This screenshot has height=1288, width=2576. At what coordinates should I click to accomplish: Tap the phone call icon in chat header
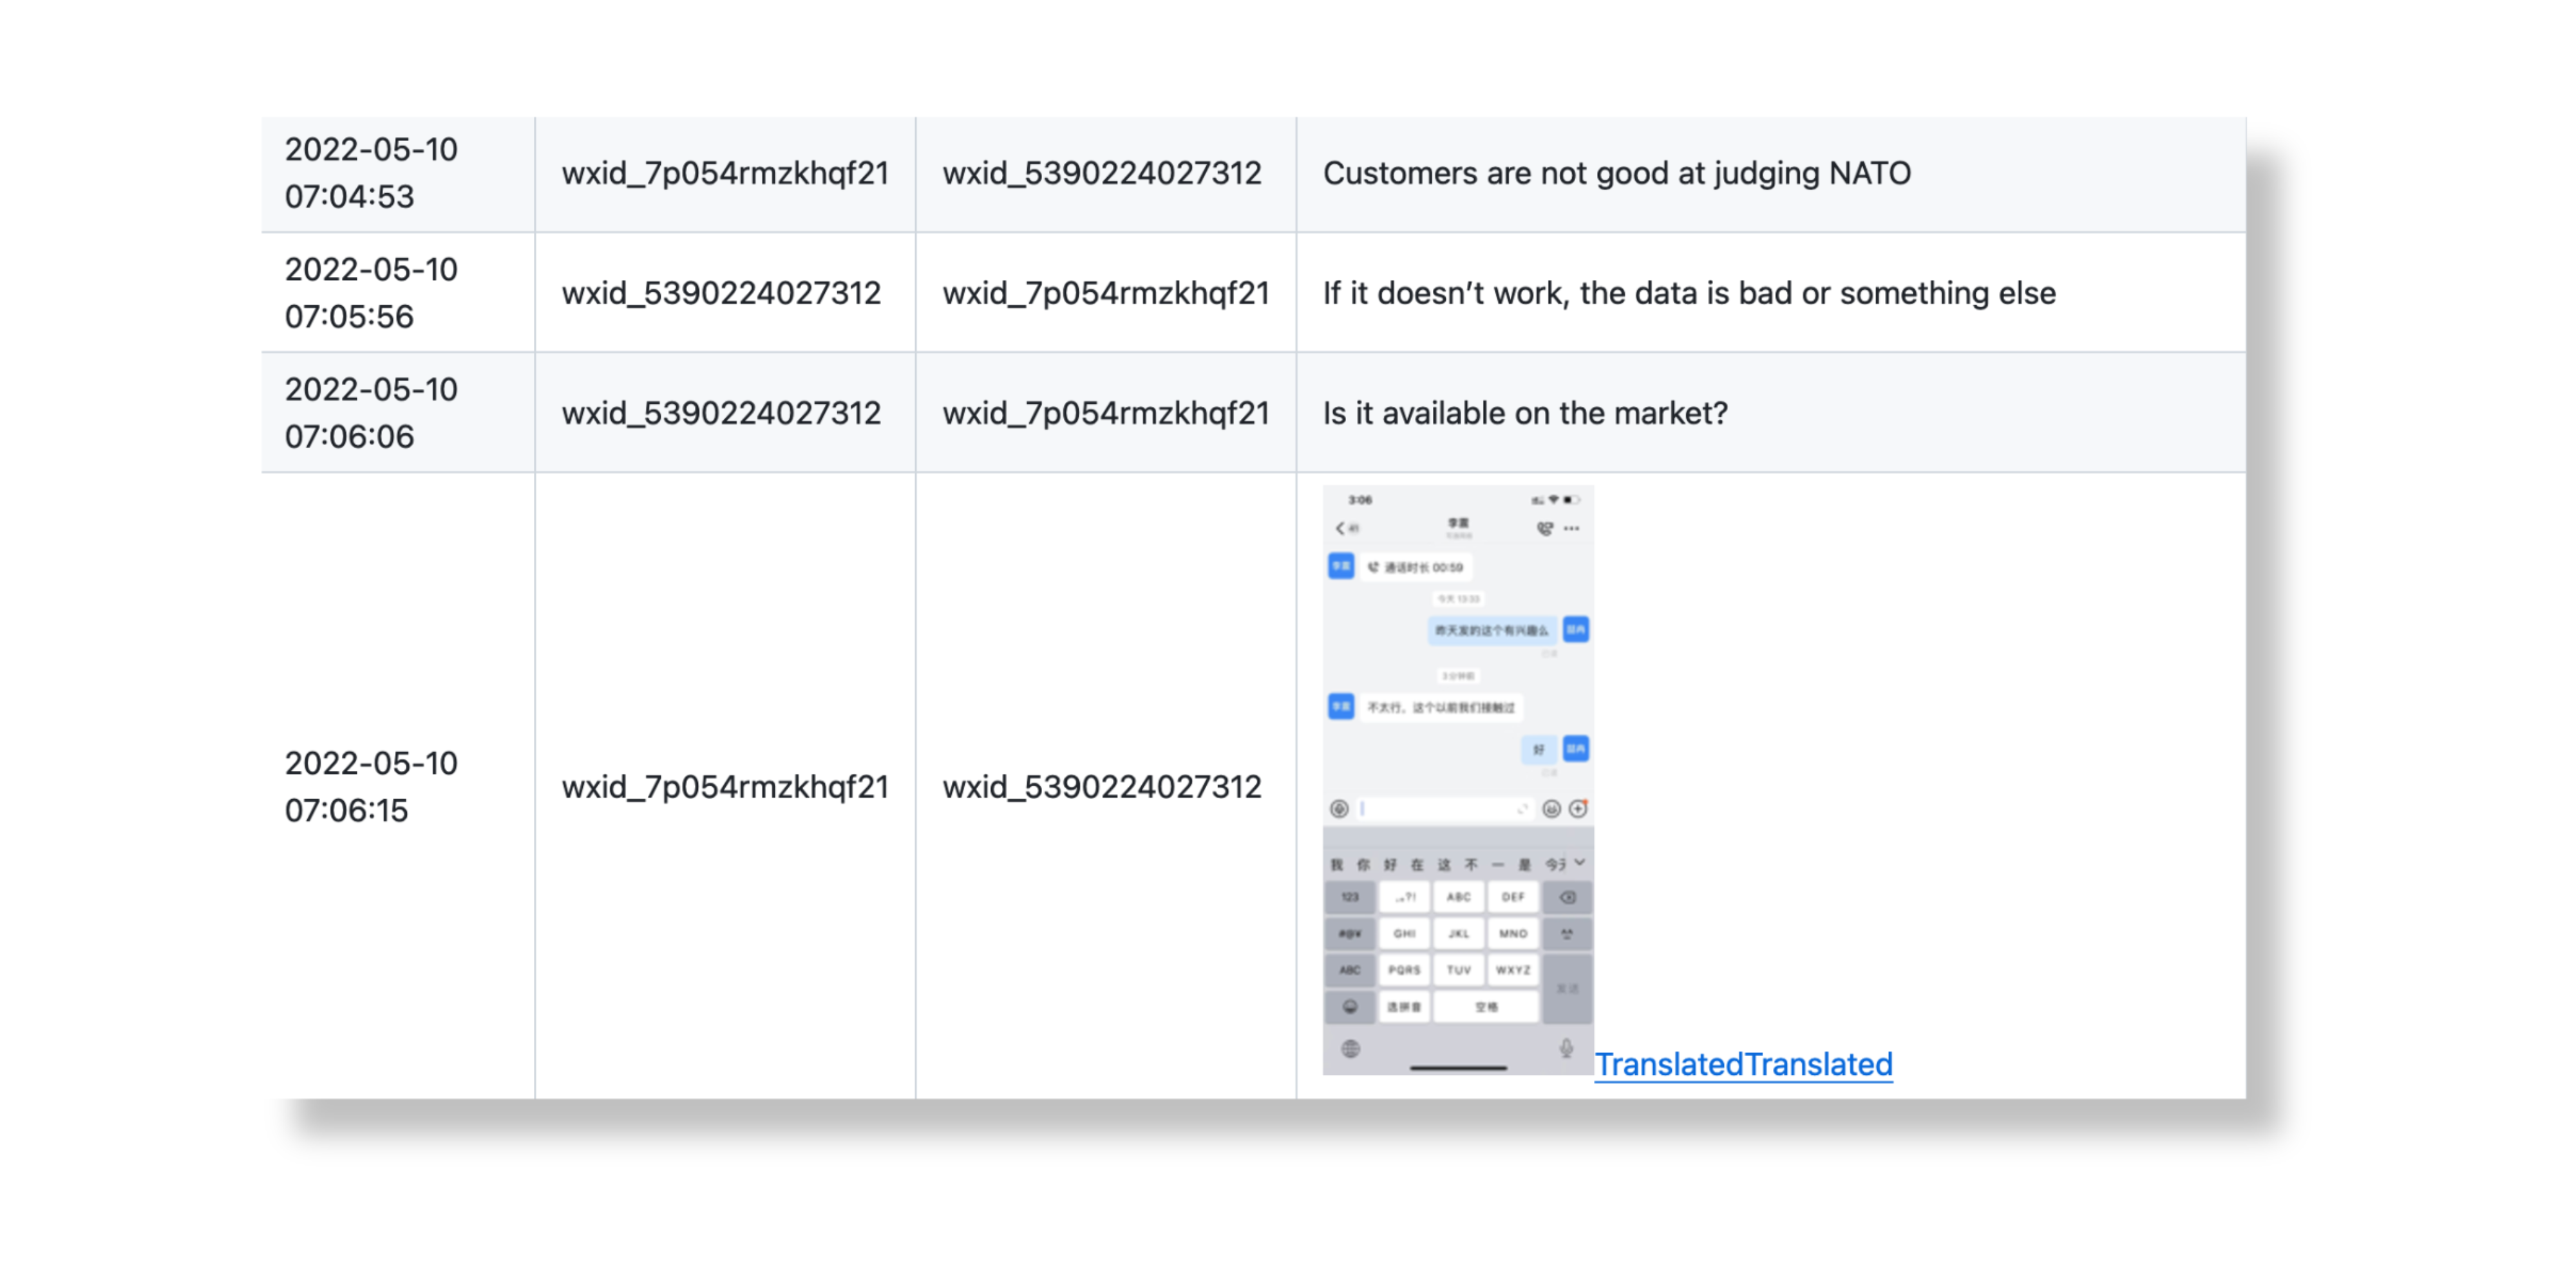coord(1544,528)
